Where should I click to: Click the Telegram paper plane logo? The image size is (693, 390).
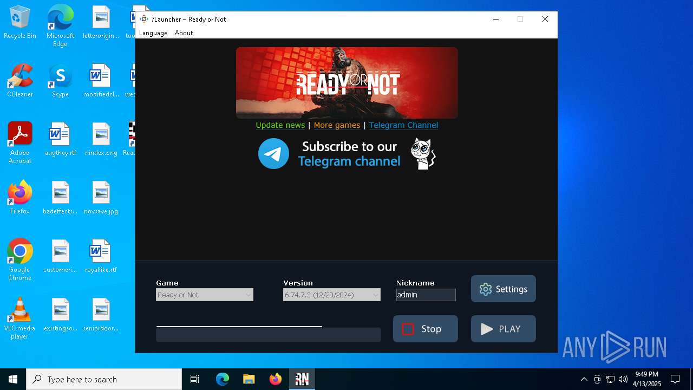273,154
